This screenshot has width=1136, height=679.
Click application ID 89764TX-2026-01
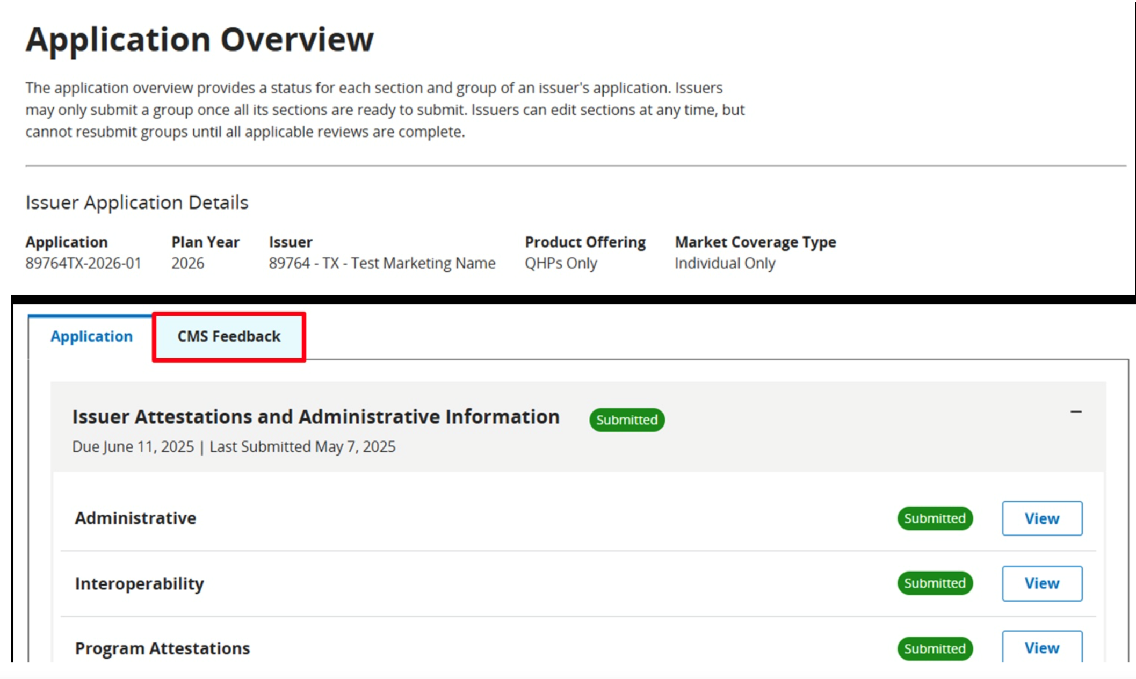[x=83, y=263]
